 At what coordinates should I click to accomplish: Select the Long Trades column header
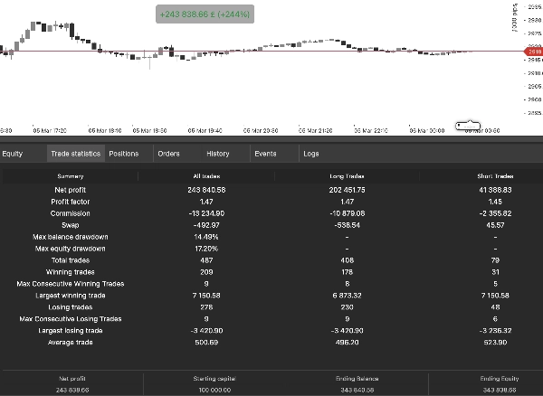pyautogui.click(x=347, y=175)
